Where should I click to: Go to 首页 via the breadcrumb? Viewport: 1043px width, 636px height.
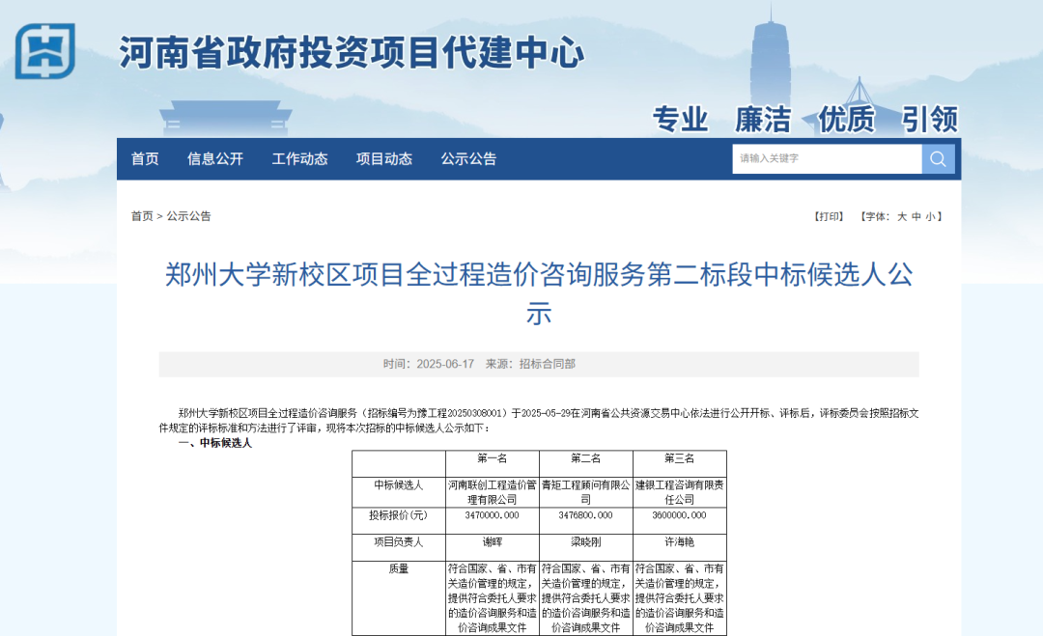point(142,216)
